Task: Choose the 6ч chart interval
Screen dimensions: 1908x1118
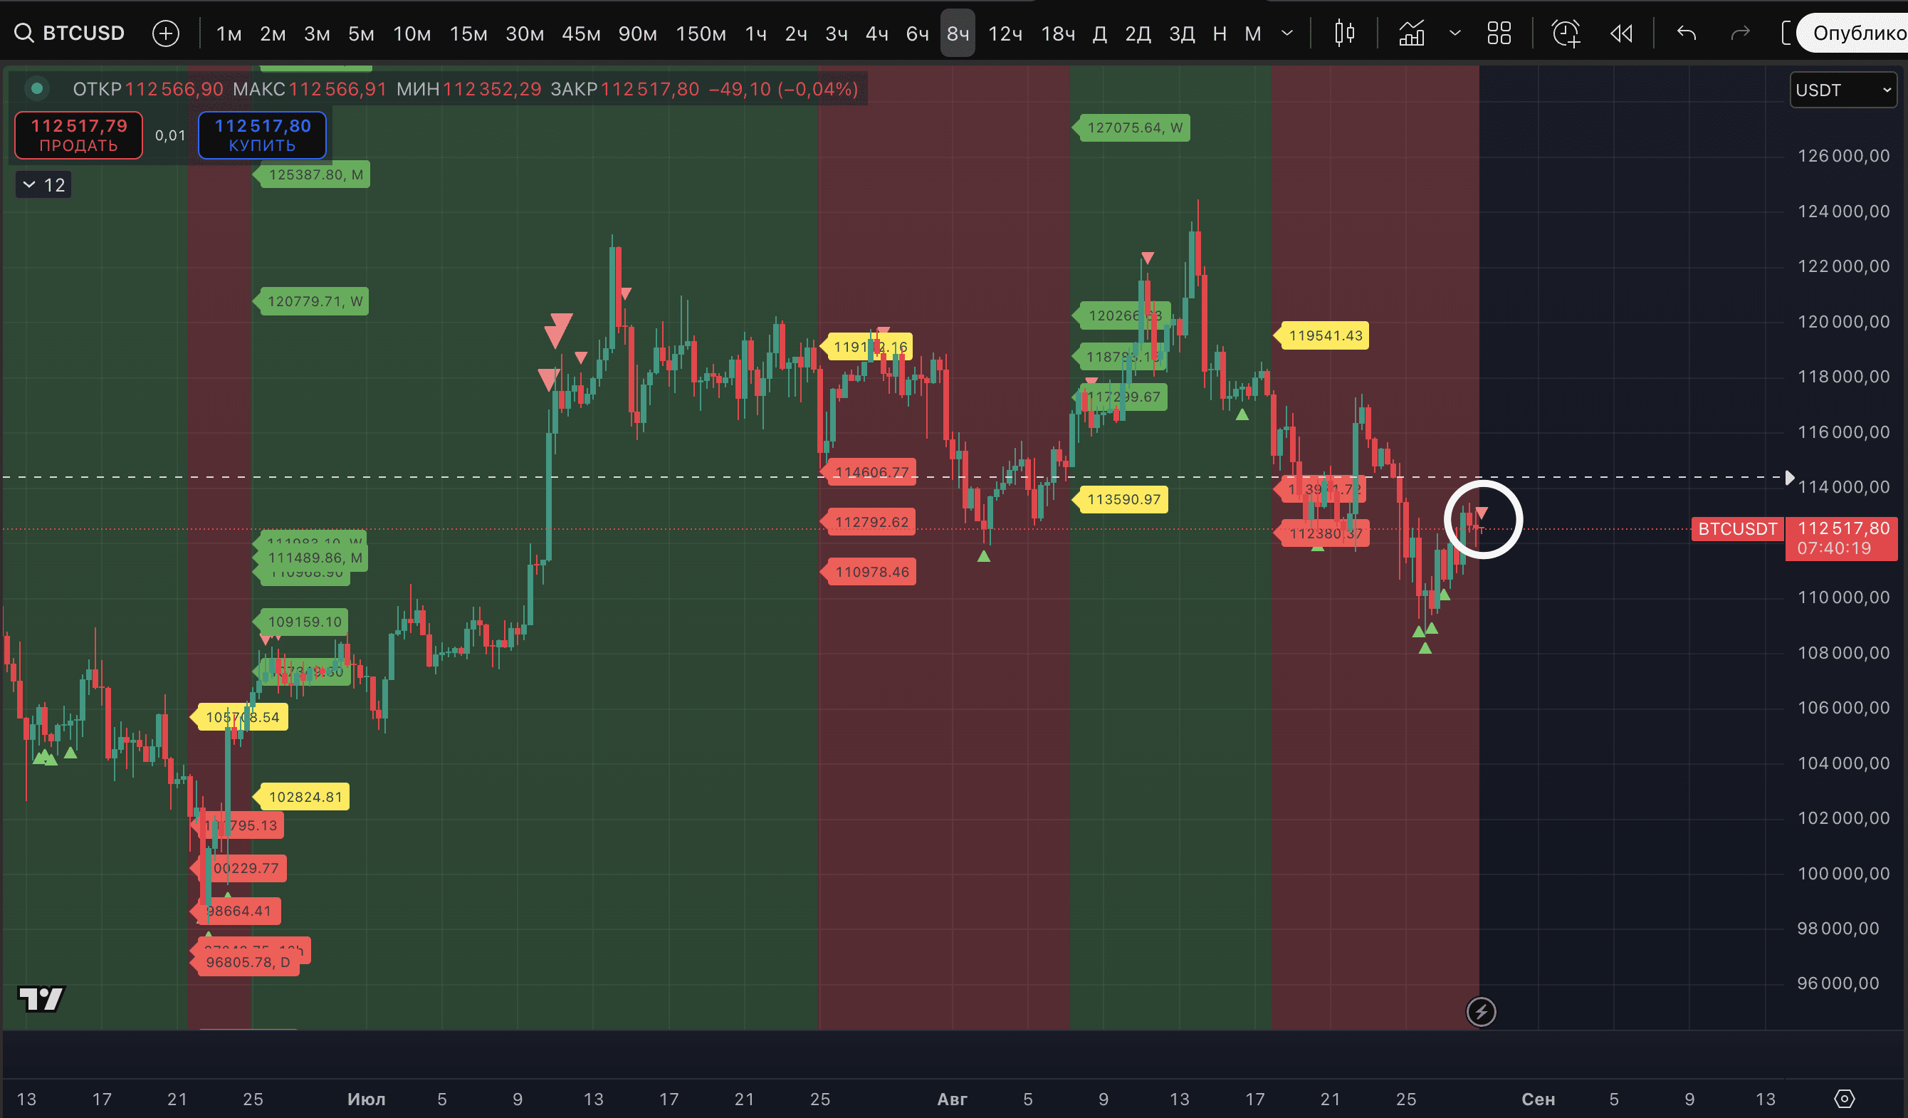Action: (x=918, y=33)
